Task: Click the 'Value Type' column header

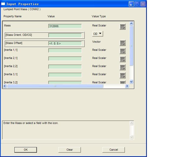Action: [x=99, y=16]
